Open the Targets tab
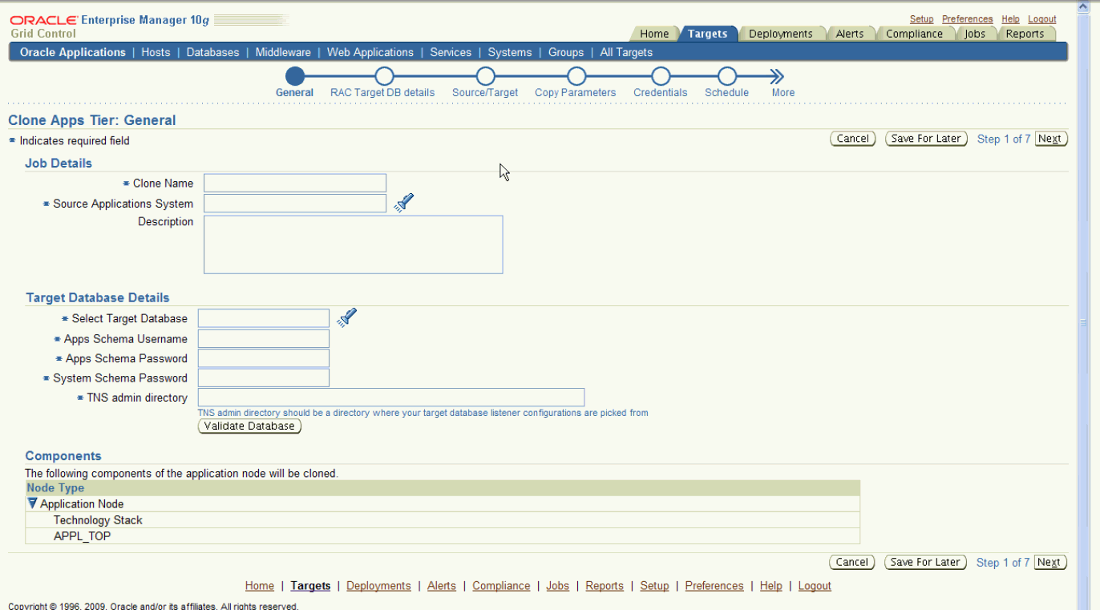This screenshot has height=610, width=1100. (x=708, y=34)
